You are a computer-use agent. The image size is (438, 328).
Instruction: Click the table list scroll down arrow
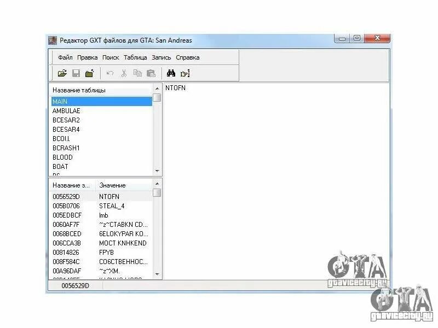pyautogui.click(x=157, y=171)
